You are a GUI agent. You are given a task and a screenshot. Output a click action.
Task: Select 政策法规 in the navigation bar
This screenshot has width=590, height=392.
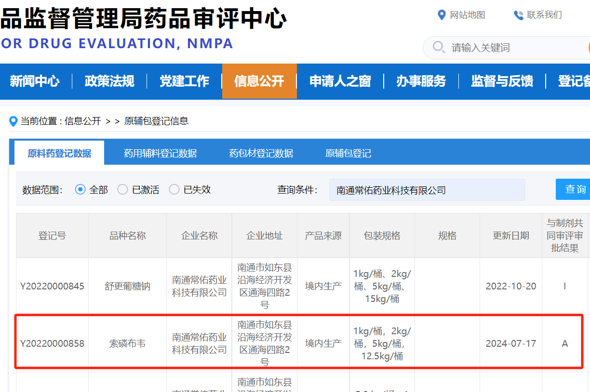tap(109, 82)
